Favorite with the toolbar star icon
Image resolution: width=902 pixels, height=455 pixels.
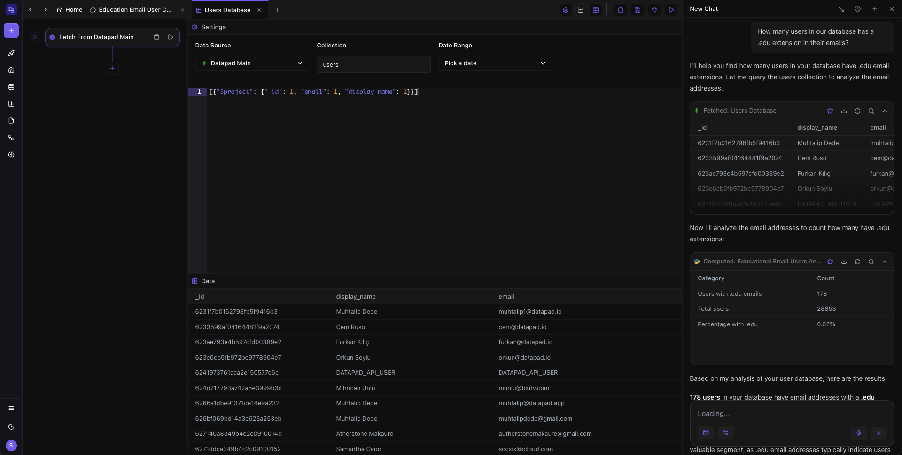[x=654, y=10]
